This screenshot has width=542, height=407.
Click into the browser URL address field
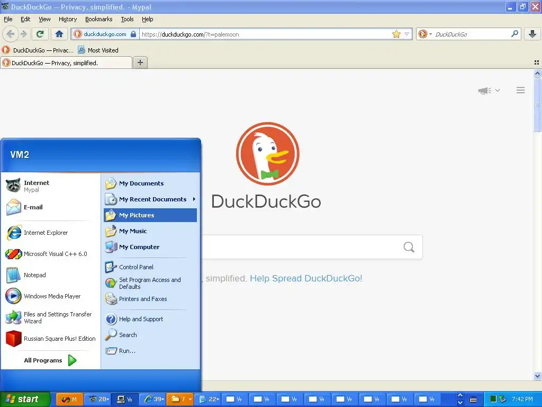pos(265,34)
